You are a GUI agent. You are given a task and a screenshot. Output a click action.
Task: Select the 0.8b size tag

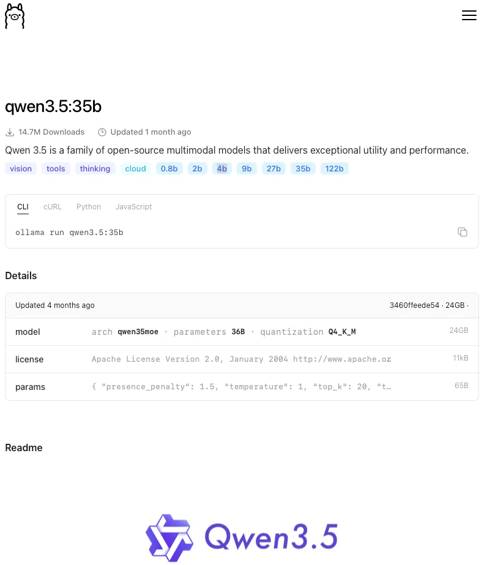coord(169,168)
